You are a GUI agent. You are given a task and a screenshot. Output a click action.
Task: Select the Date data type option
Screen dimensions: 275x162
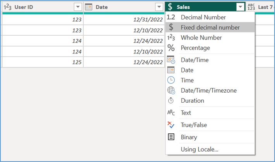click(x=210, y=70)
